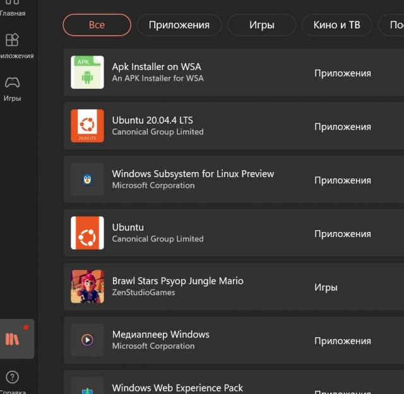
Task: Open the plain Ubuntu entry title
Action: pos(128,227)
